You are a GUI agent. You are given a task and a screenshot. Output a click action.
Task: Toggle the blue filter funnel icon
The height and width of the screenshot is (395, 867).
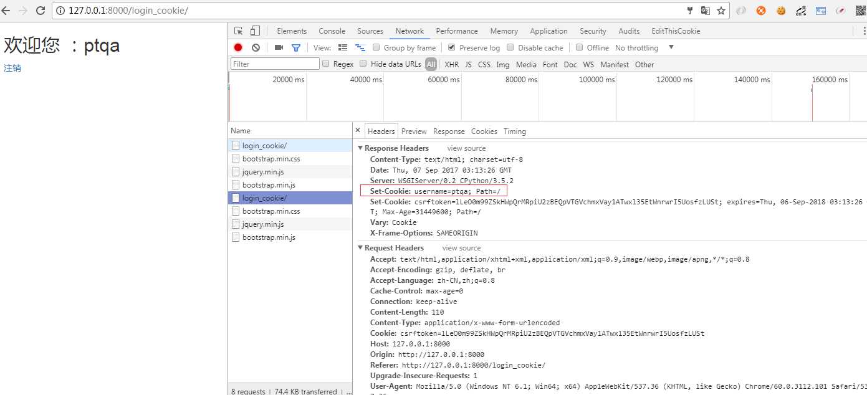[x=296, y=47]
